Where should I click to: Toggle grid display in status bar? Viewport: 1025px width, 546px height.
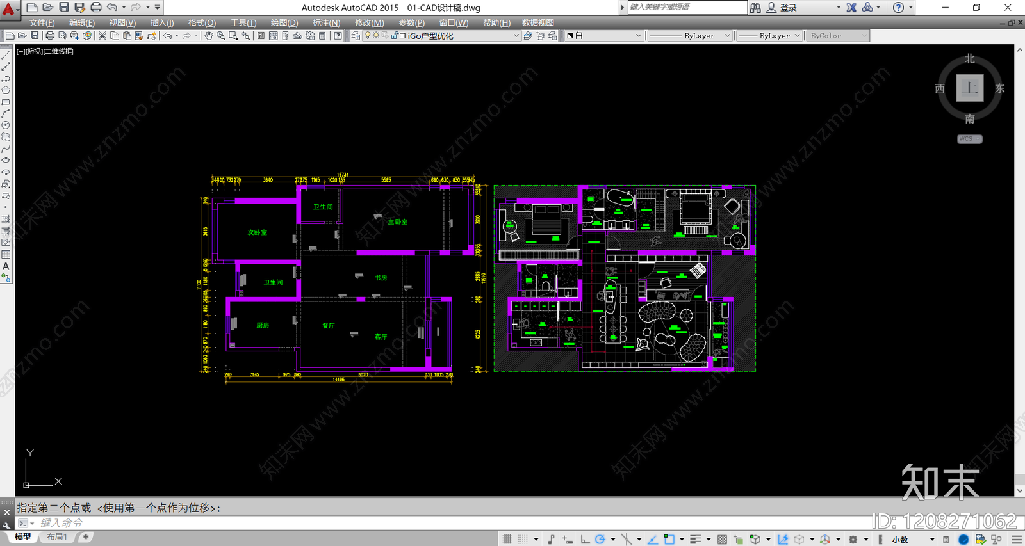(507, 540)
